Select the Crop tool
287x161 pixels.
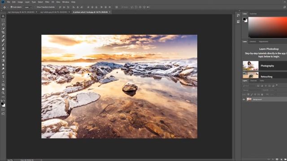[x=3, y=32]
